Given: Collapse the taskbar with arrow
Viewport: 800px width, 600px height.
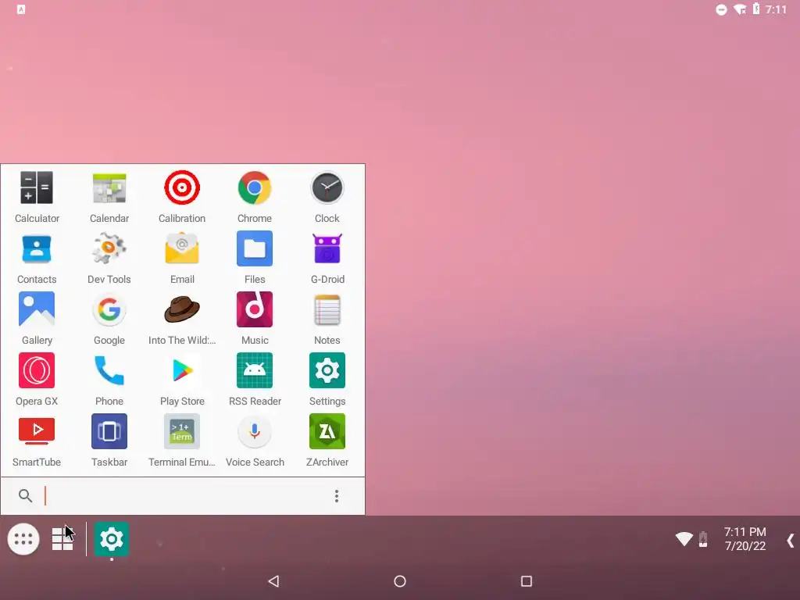Looking at the screenshot, I should 790,541.
